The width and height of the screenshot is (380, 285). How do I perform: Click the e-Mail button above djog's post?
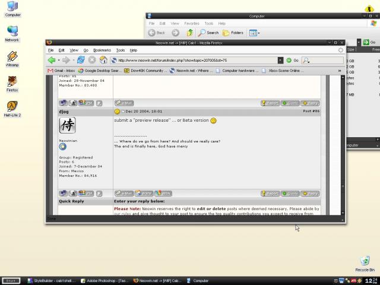124,103
